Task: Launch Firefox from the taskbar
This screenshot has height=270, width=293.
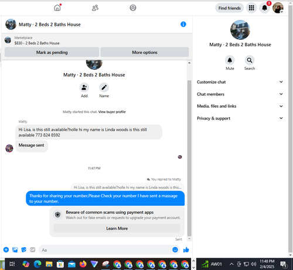Action: tap(83, 264)
